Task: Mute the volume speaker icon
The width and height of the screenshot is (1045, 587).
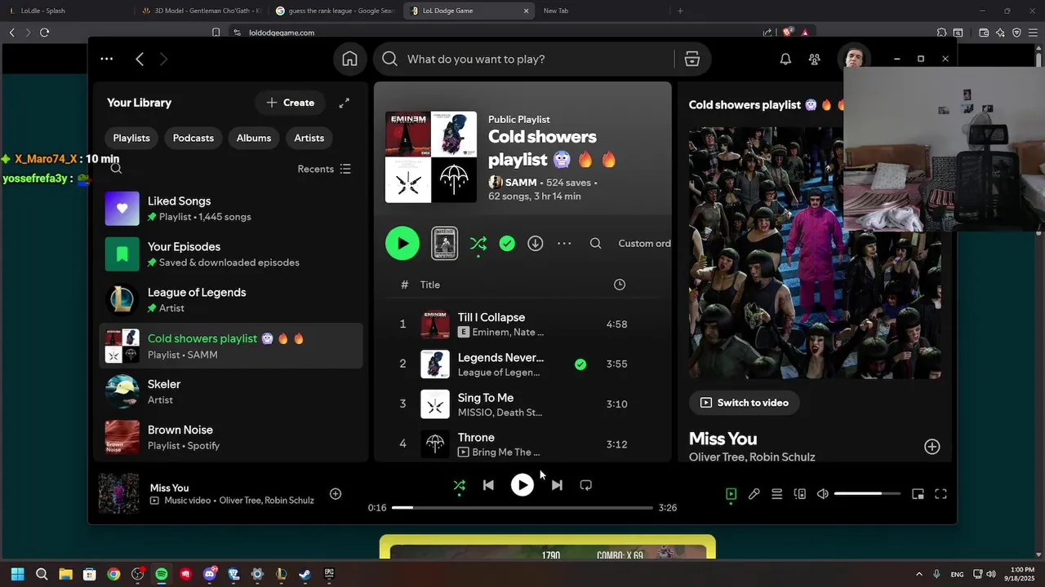Action: coord(823,494)
